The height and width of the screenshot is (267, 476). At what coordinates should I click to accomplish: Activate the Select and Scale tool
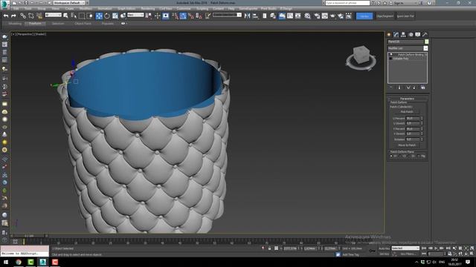(115, 16)
